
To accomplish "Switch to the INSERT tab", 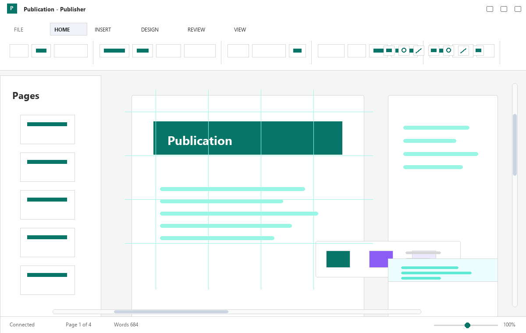I will tap(103, 30).
